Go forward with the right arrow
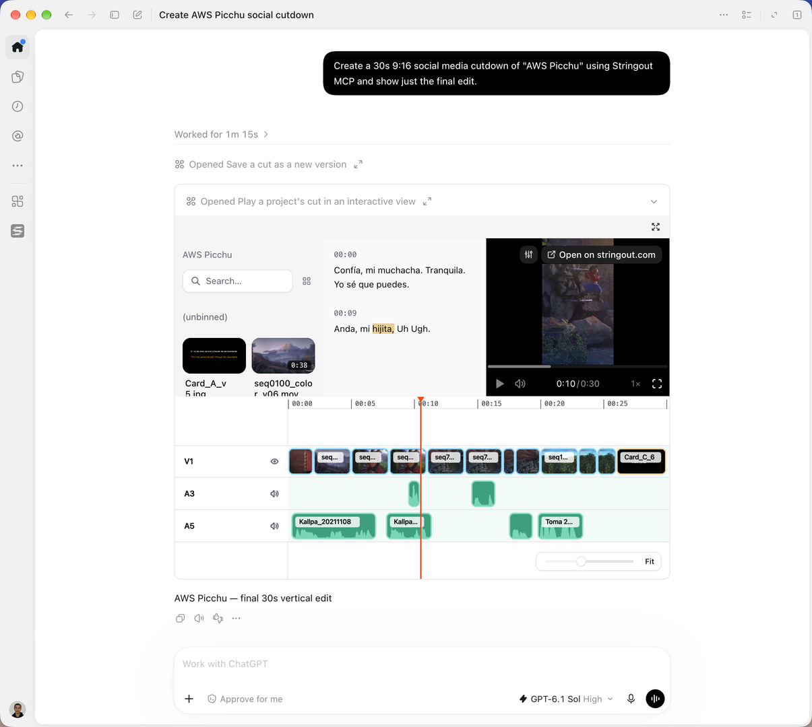This screenshot has height=727, width=812. coord(92,15)
